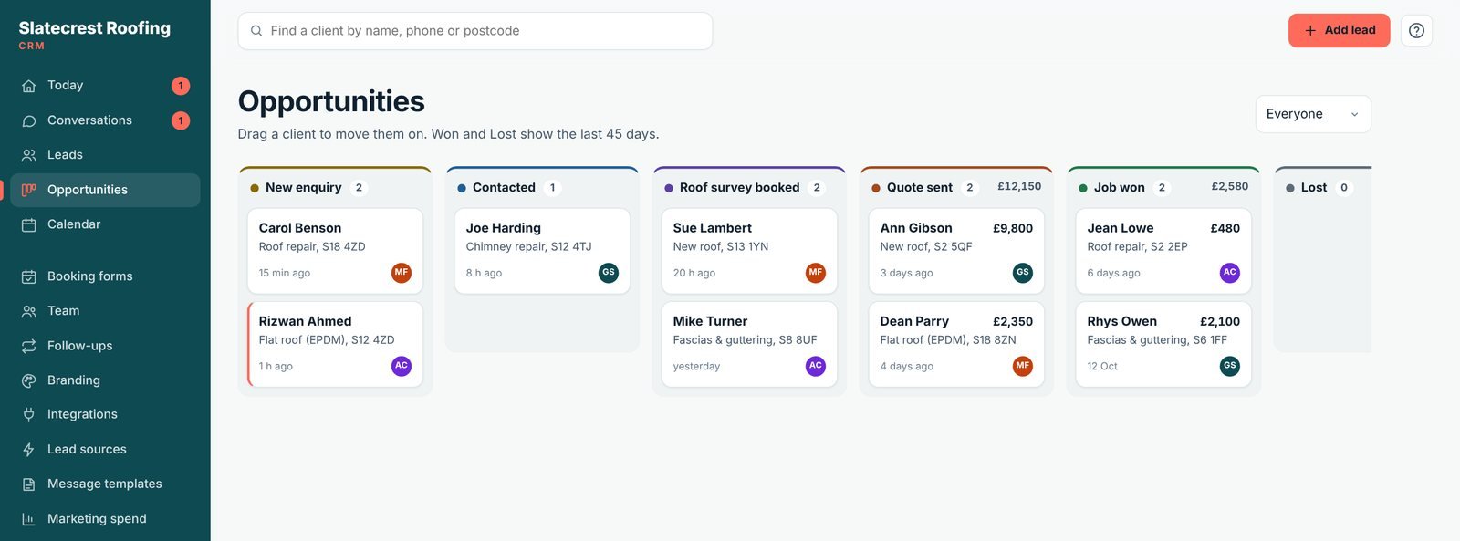Click the GS avatar on Joe Harding's card
Viewport: 1460px width, 541px height.
[x=609, y=273]
